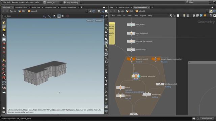Add a new pane tab after Geometry Spreadsheet
216x121 pixels.
pos(81,7)
